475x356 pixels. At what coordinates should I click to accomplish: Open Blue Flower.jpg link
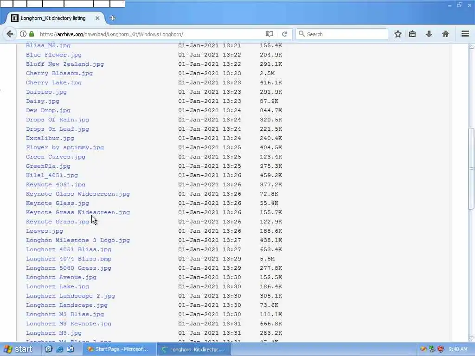(x=54, y=55)
